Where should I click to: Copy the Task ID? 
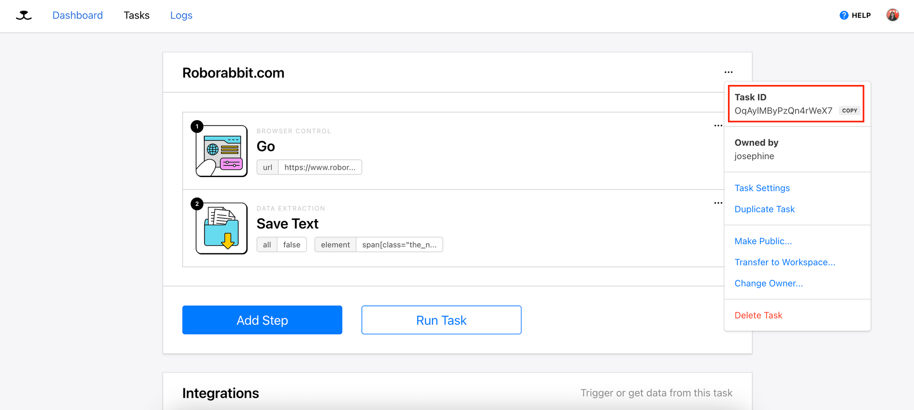point(849,110)
